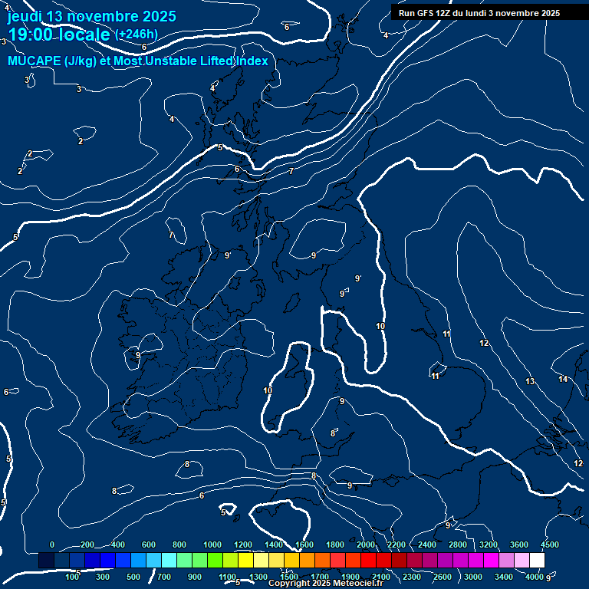Click the '2300' value below the legend
Screen dimensions: 589x589
[412, 577]
